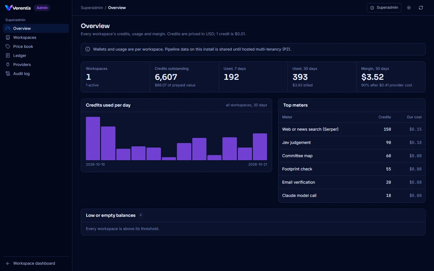Click 'Every workspace is above its threshold' text
434x271 pixels.
(123, 229)
